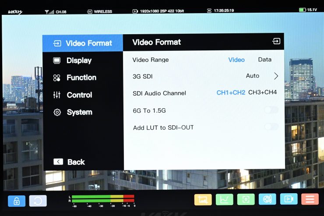Tap the blue screen lock icon
Viewport: 324px width, 216px height.
click(x=17, y=201)
